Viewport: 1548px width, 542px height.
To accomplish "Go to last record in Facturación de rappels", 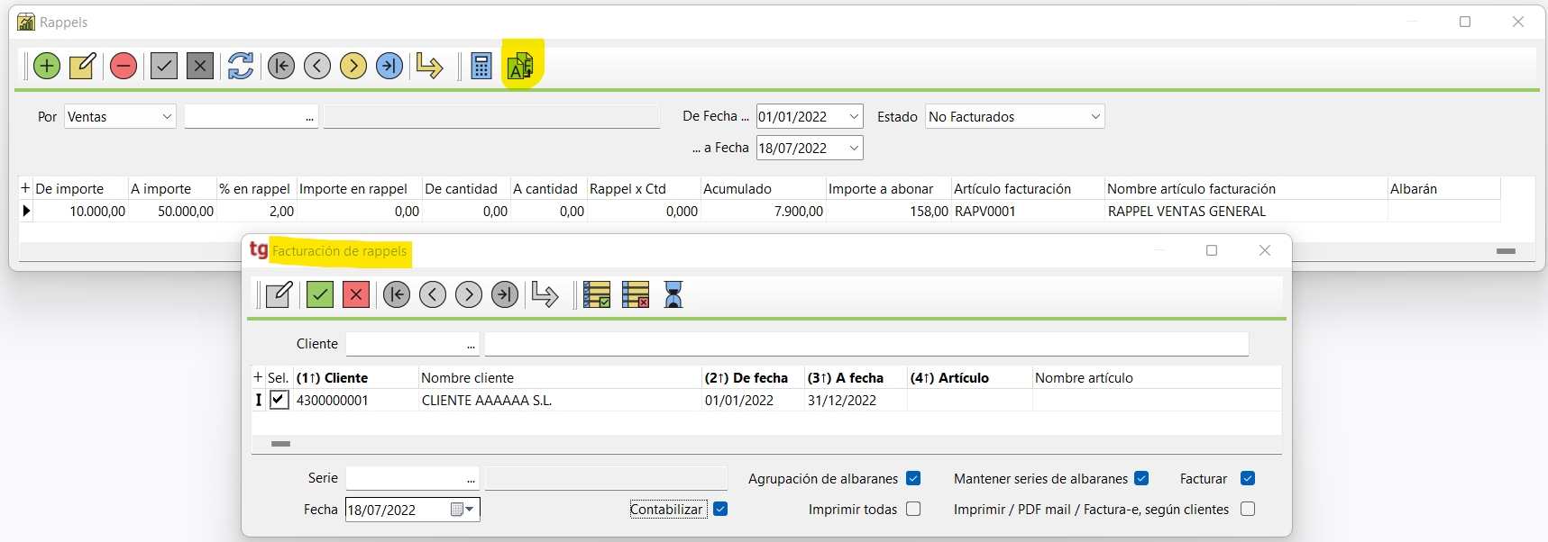I will point(505,294).
